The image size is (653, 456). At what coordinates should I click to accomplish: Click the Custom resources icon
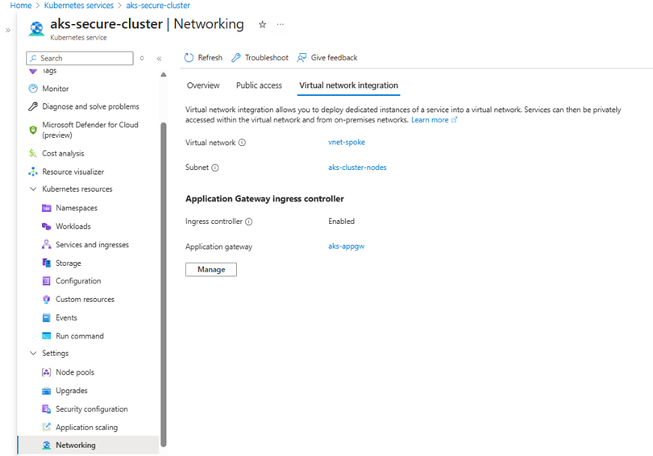coord(46,299)
